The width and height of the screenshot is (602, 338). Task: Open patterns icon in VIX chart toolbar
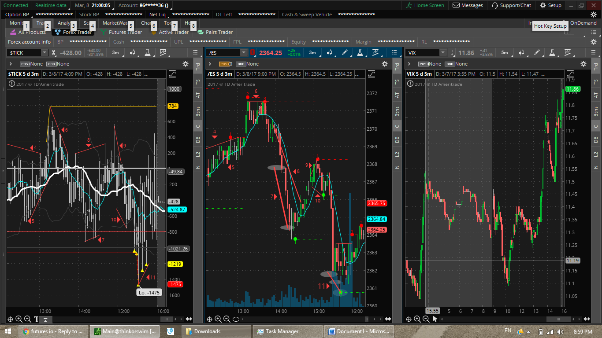(x=567, y=53)
